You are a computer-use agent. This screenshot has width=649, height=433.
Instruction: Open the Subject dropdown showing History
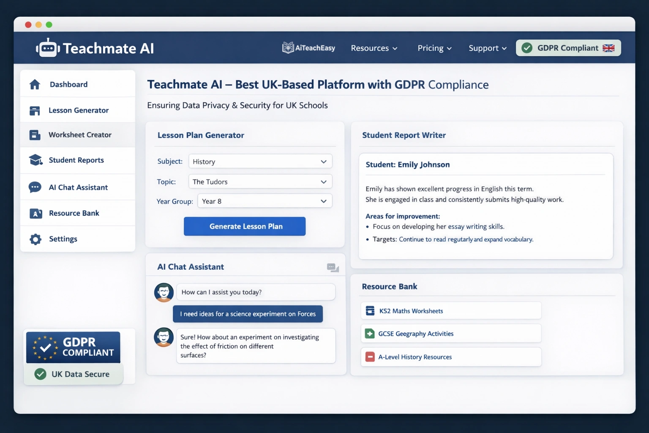coord(260,161)
